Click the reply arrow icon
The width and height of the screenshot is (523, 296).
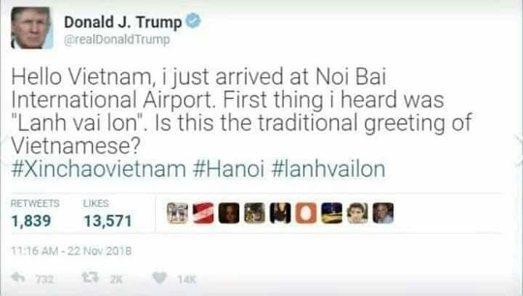click(18, 277)
